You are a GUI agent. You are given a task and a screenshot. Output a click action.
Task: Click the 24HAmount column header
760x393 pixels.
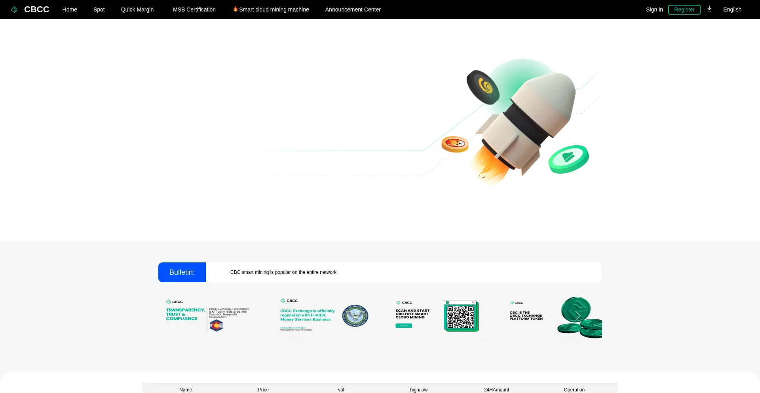point(496,390)
